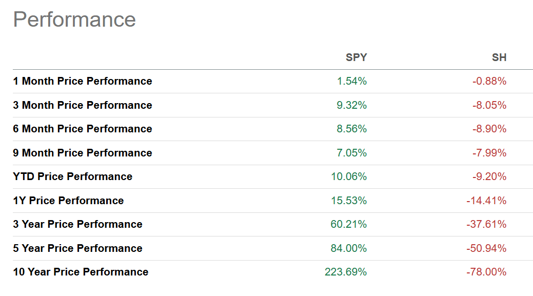Screen dimensions: 533x296
Task: Click the 5 Year Price Performance label
Action: click(78, 248)
